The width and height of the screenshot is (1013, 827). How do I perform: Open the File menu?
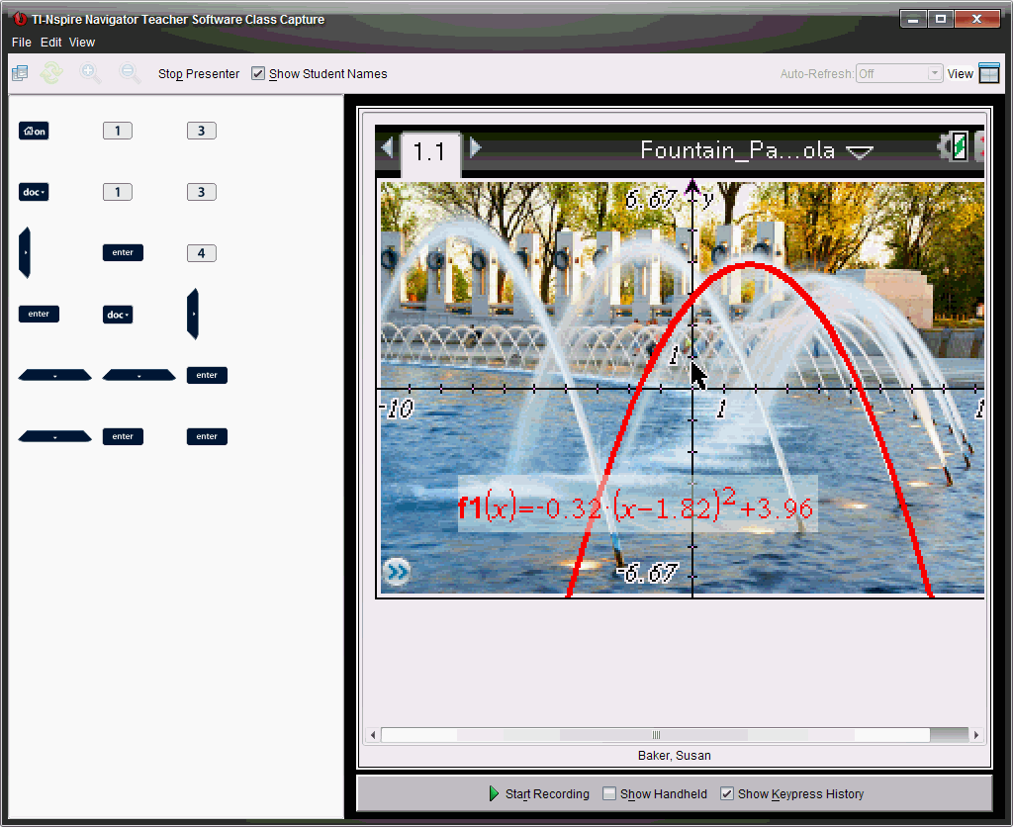click(x=22, y=43)
